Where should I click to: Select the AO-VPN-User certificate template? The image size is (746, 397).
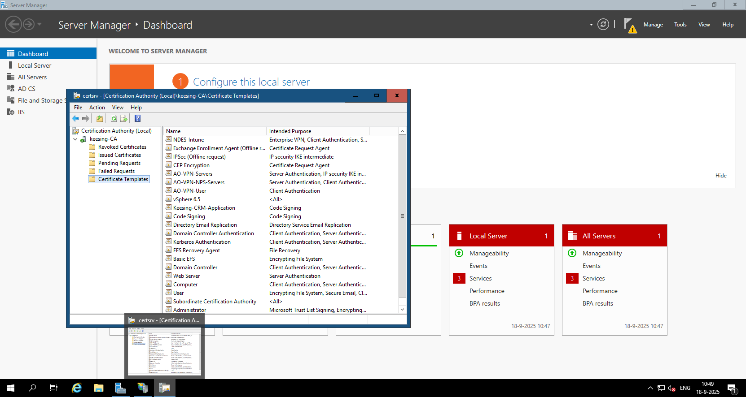[x=189, y=191]
